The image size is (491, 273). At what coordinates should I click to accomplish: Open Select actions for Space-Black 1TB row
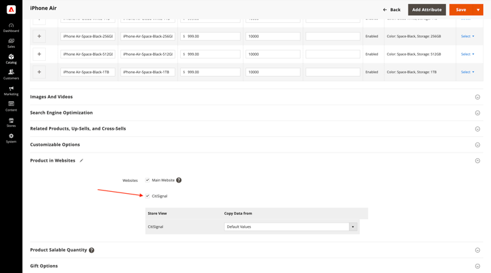pos(467,72)
